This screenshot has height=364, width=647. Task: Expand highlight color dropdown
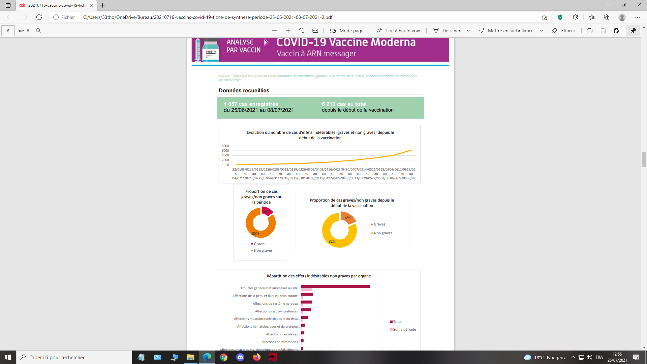(542, 31)
